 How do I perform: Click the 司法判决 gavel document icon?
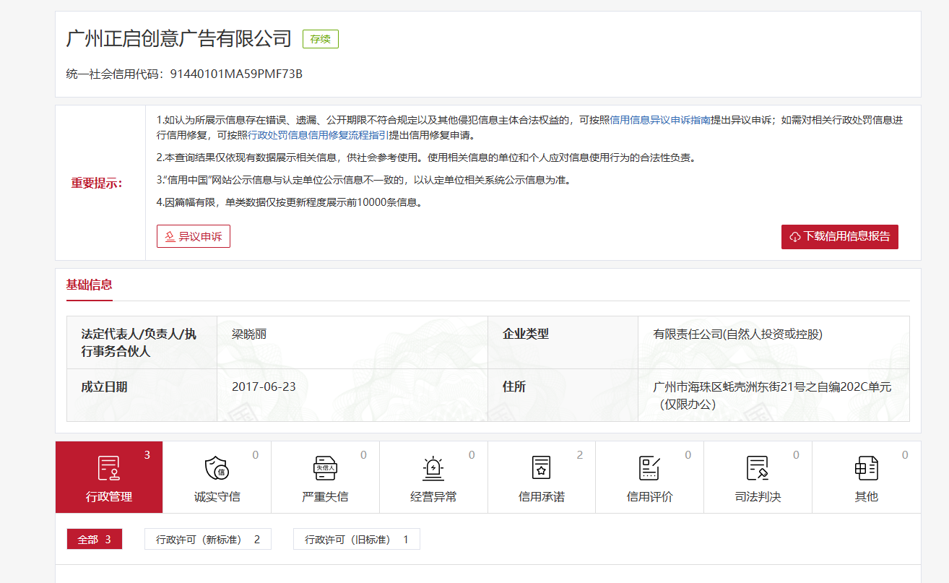(x=758, y=468)
